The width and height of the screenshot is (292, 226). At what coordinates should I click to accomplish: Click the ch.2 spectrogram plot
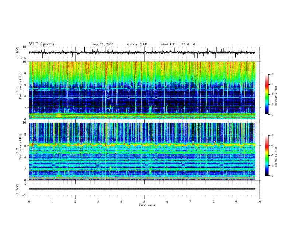pos(142,151)
